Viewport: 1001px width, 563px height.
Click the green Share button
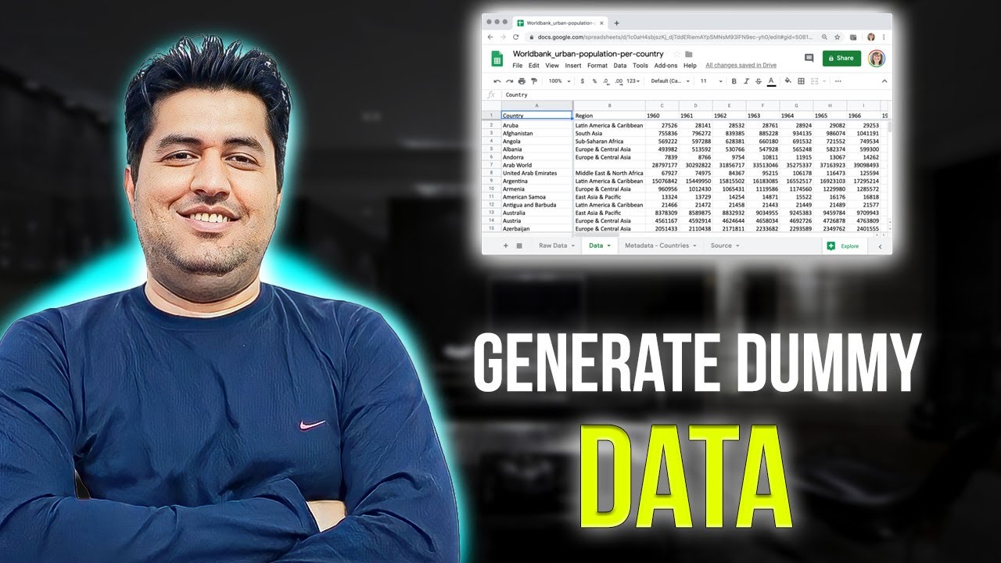click(x=841, y=58)
